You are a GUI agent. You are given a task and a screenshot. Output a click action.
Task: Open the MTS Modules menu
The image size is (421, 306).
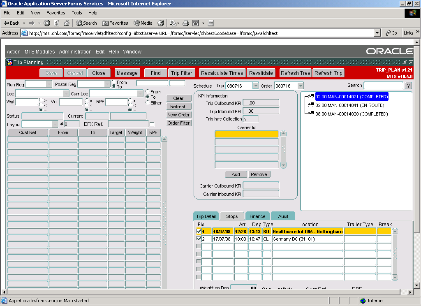(x=40, y=52)
